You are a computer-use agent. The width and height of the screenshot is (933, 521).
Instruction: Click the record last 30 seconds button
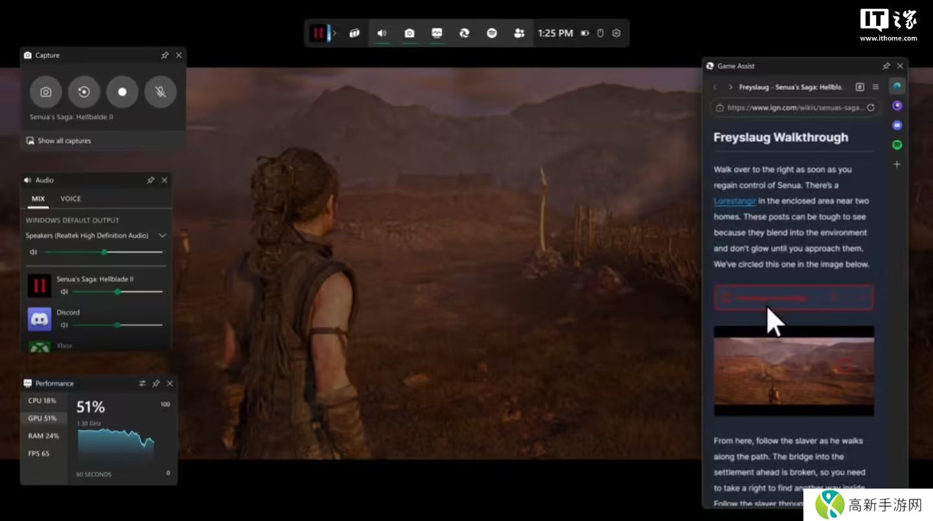[84, 92]
